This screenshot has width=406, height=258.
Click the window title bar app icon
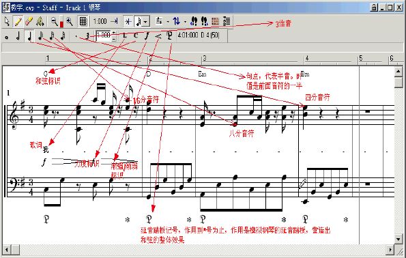(x=6, y=8)
